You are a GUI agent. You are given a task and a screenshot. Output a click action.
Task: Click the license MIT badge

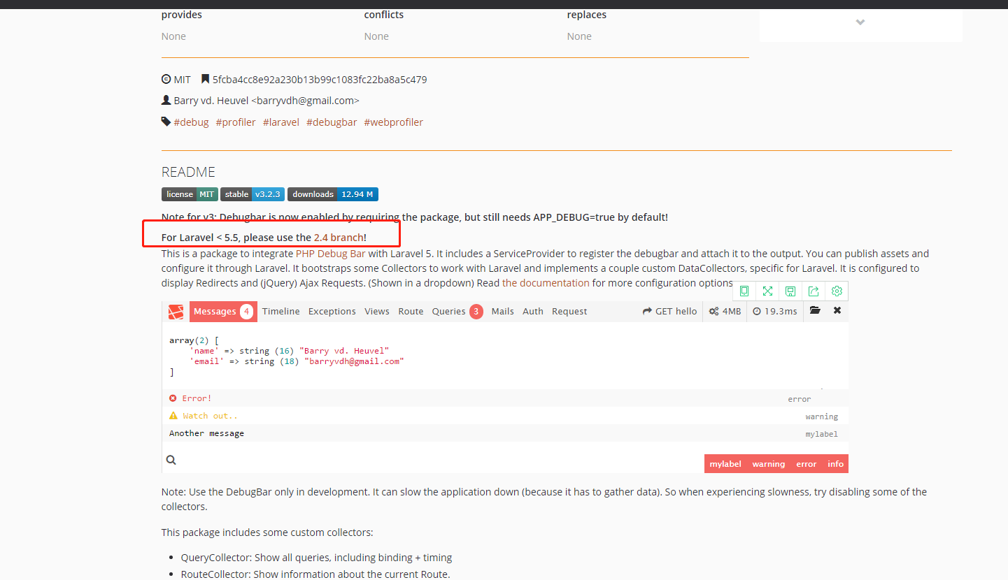click(x=190, y=194)
